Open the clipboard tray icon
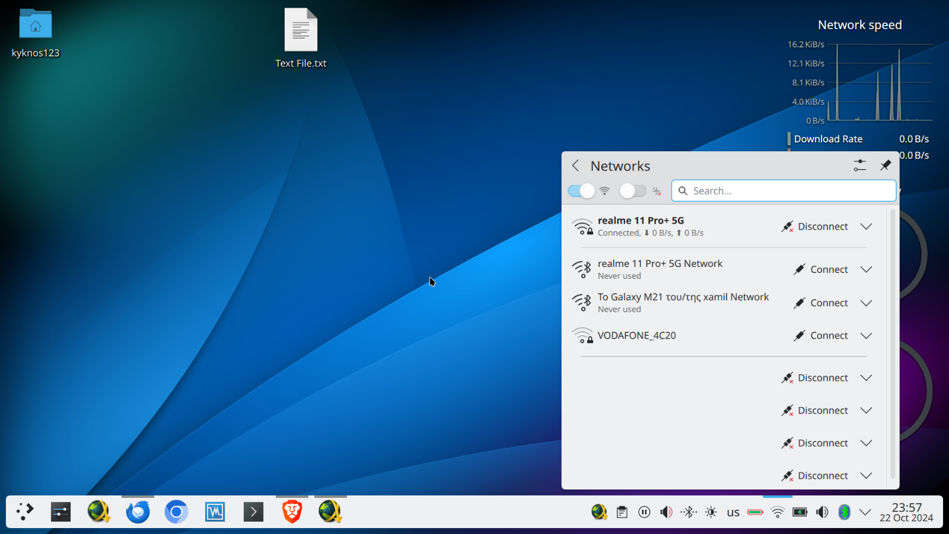This screenshot has width=949, height=534. [x=622, y=512]
